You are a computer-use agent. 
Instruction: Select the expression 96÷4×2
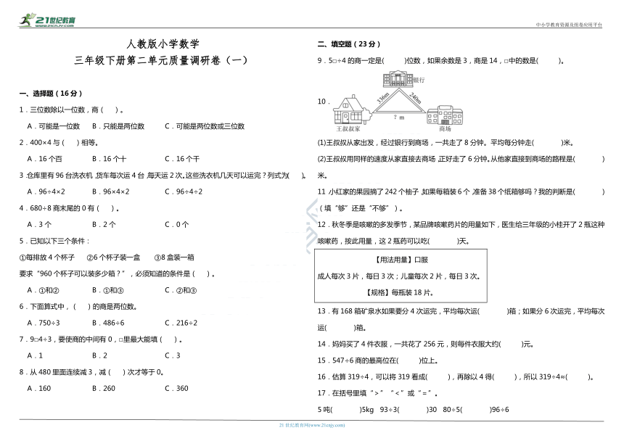(46, 191)
